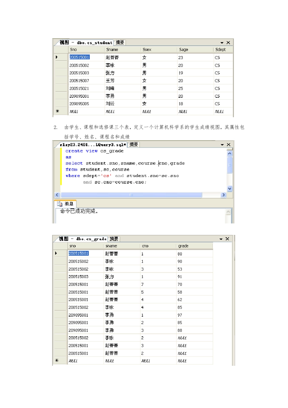Select Sage cell 23 in cs_student
Viewport: 288px width, 408px height.
pos(195,57)
